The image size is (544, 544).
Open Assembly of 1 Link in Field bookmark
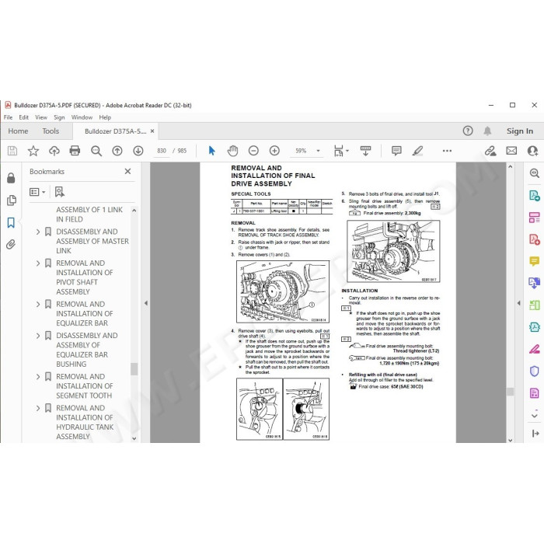click(89, 214)
